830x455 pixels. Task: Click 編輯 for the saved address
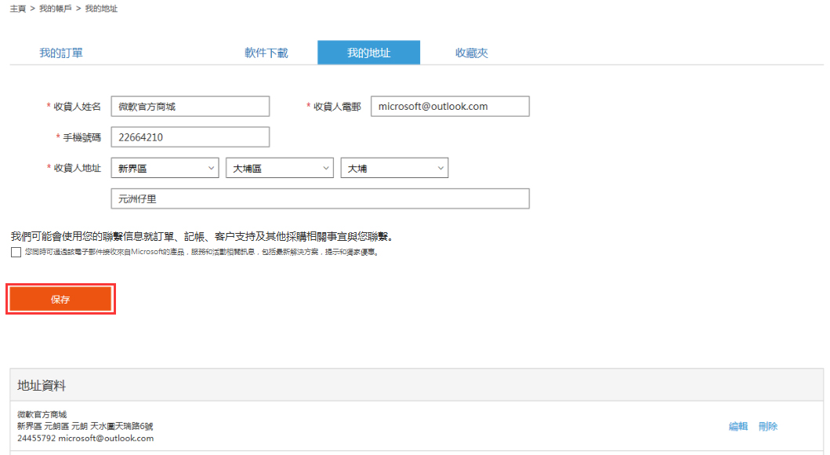(x=738, y=426)
